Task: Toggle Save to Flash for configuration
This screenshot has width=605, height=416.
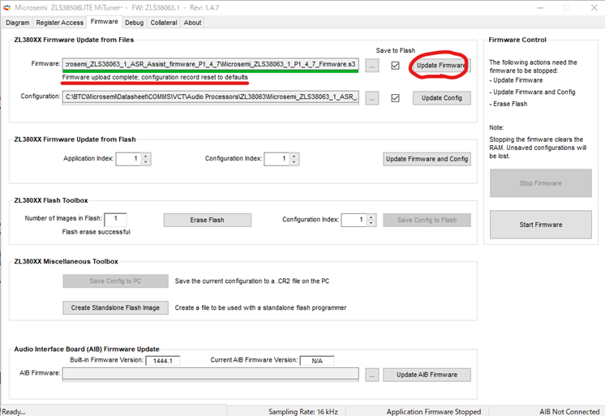Action: coord(396,98)
